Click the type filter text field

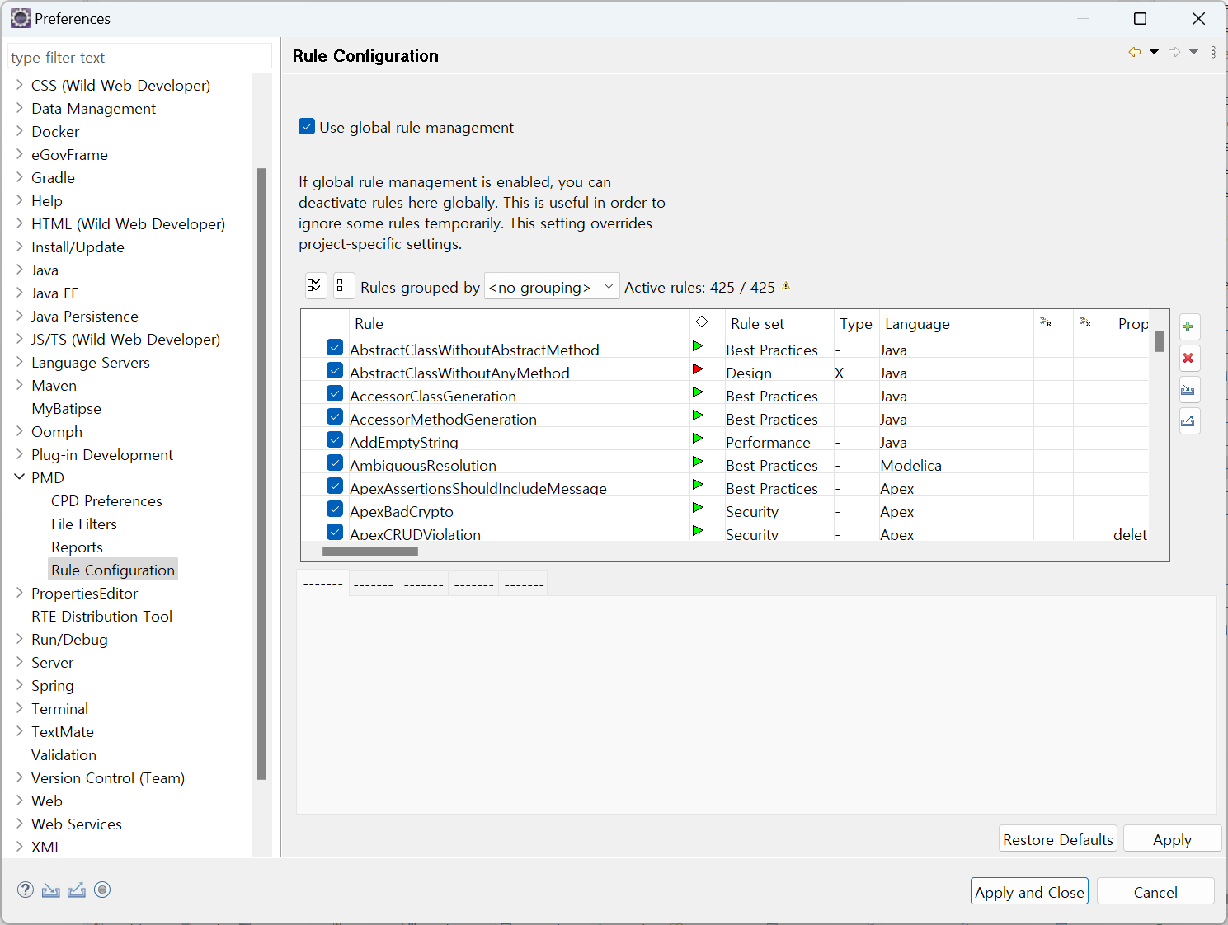click(139, 57)
